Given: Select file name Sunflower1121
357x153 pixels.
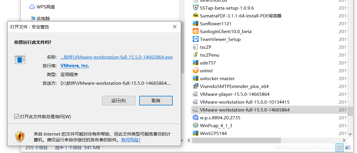Looking at the screenshot, I should (x=216, y=24).
